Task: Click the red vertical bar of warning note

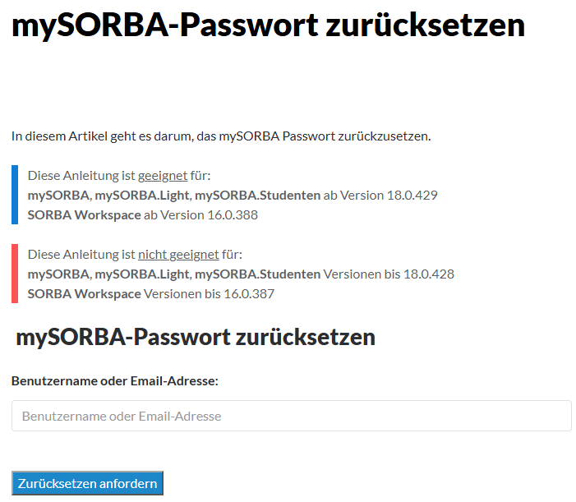Action: (15, 274)
